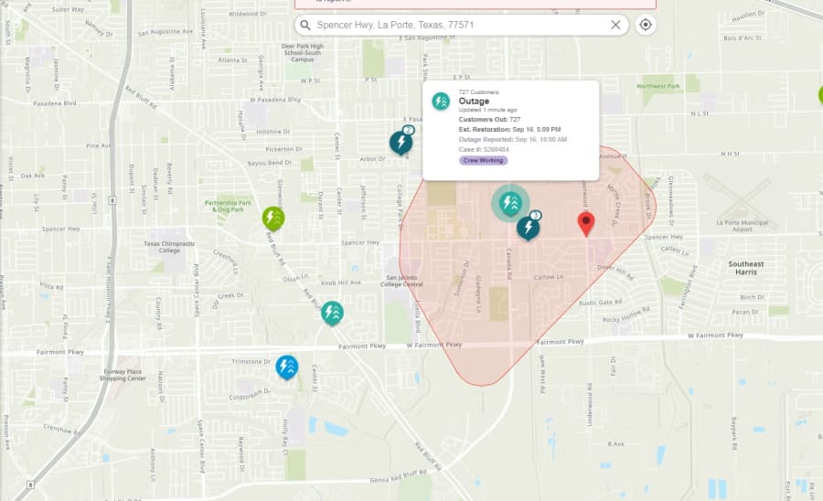Click 'San Augustine Ave' street label

tap(166, 32)
